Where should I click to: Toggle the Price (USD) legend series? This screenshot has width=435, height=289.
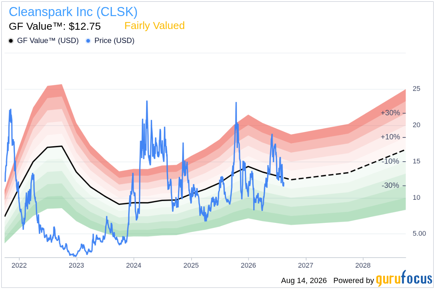pos(110,41)
